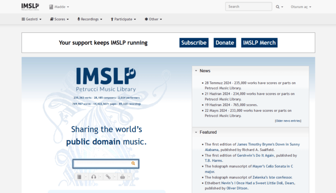Image resolution: width=336 pixels, height=193 pixels.
Task: Click the shopping basket icon under the main search
Action: [122, 177]
